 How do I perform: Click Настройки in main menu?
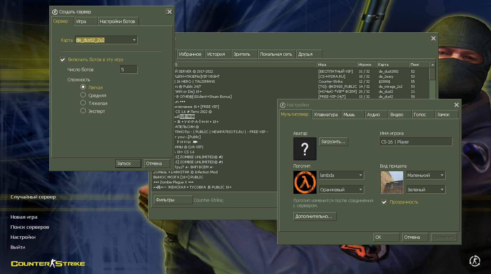tap(23, 237)
